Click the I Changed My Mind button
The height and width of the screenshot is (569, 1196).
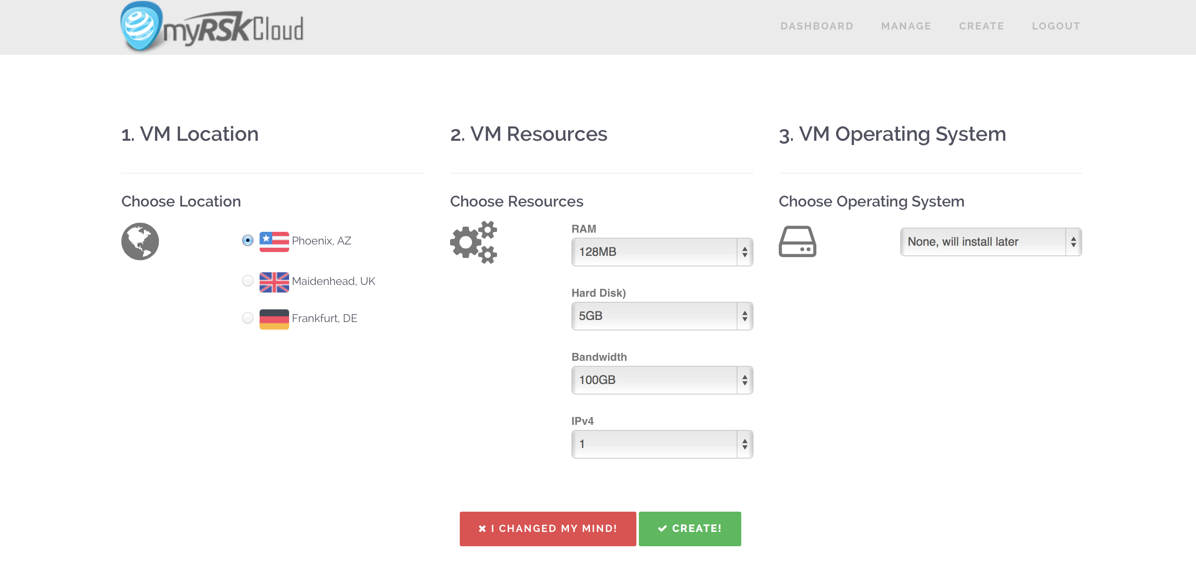pos(548,529)
